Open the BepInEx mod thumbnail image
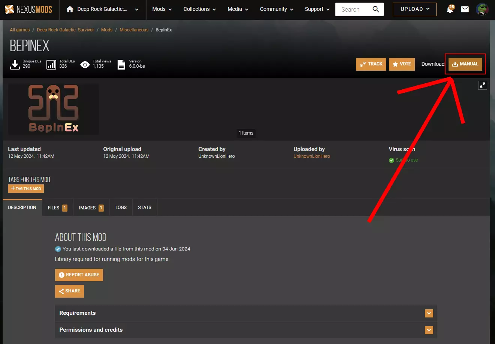This screenshot has height=344, width=495. click(54, 109)
